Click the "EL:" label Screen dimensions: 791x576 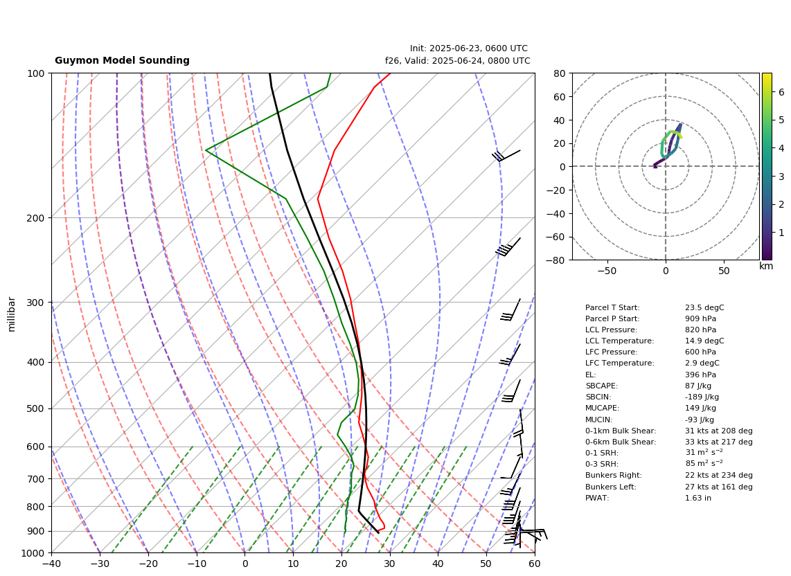click(590, 375)
